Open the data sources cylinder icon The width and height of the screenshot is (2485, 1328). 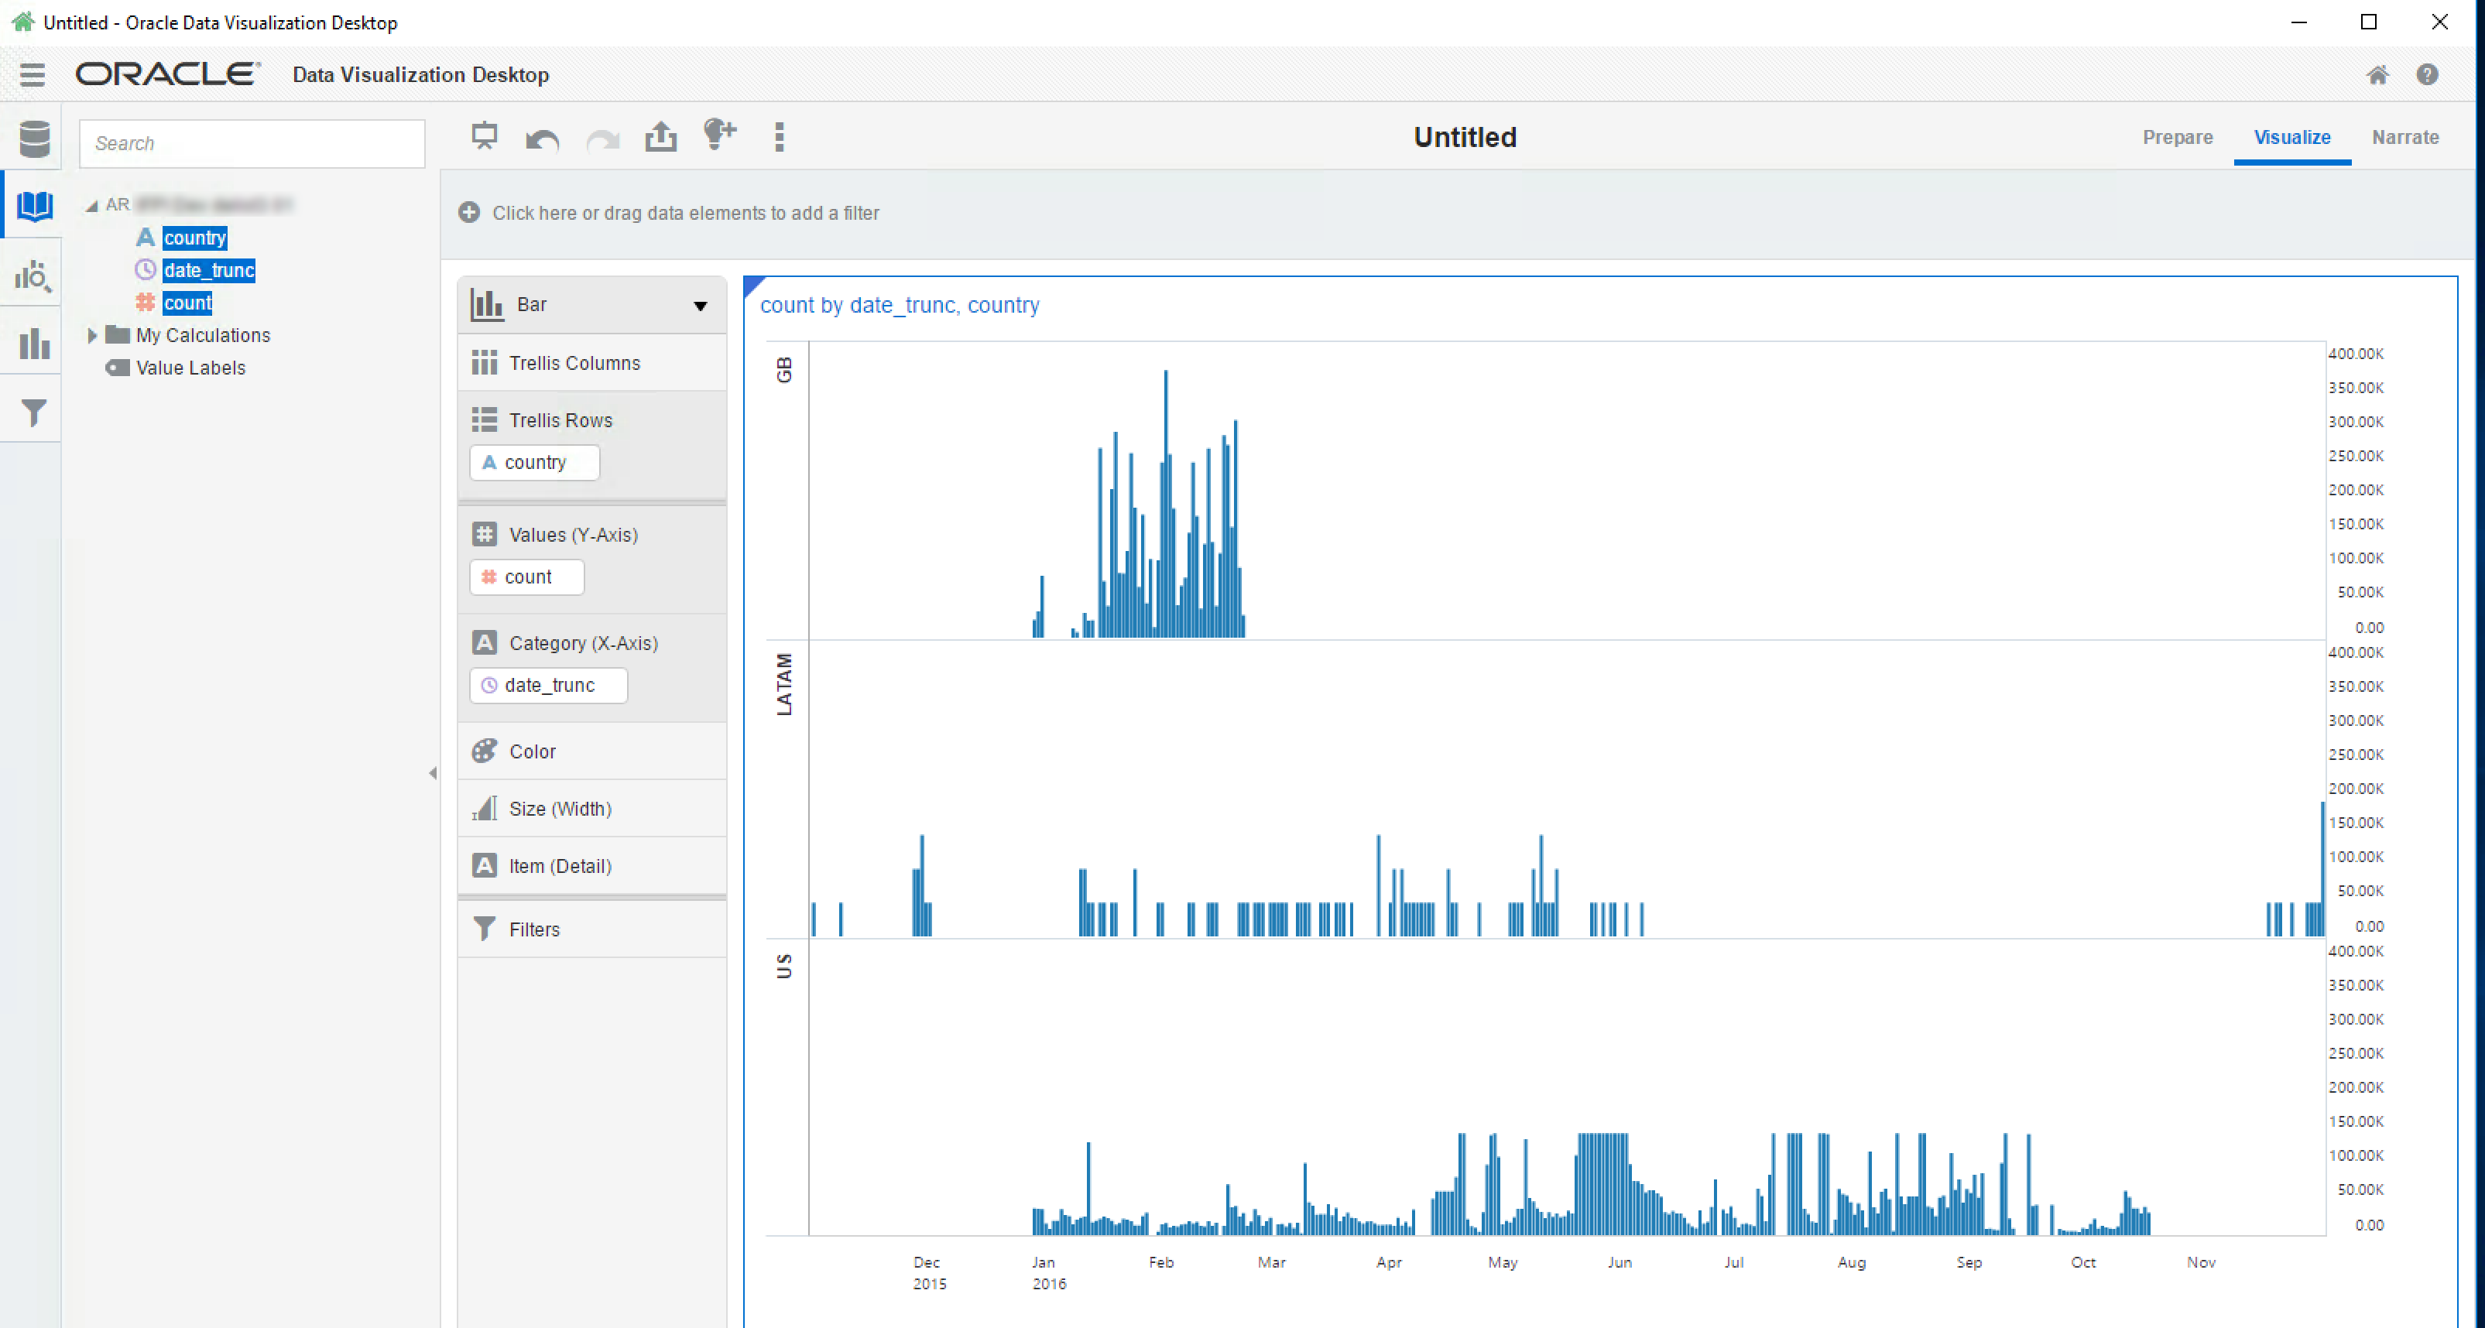pyautogui.click(x=35, y=140)
